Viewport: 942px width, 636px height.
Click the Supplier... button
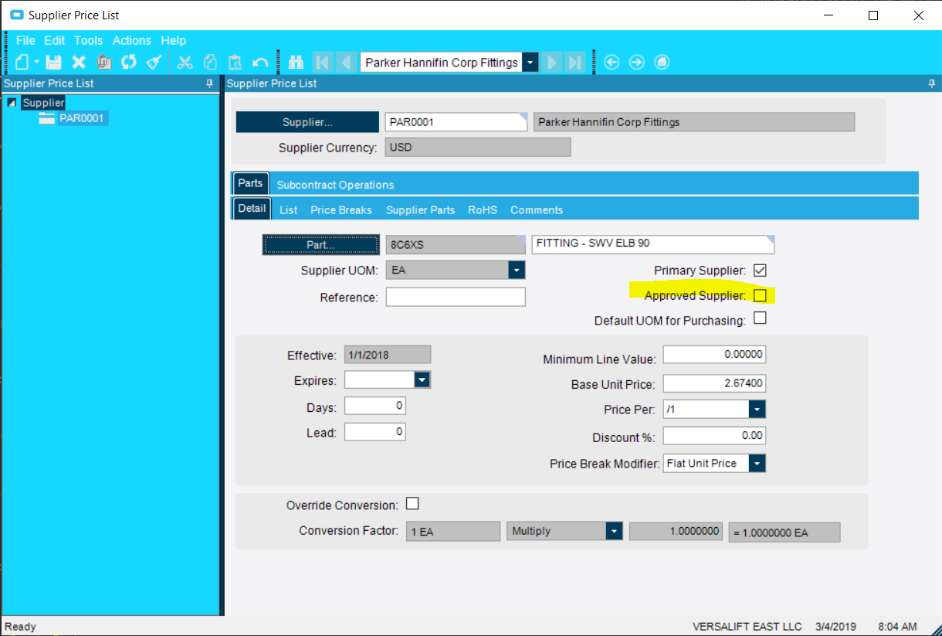(x=307, y=122)
